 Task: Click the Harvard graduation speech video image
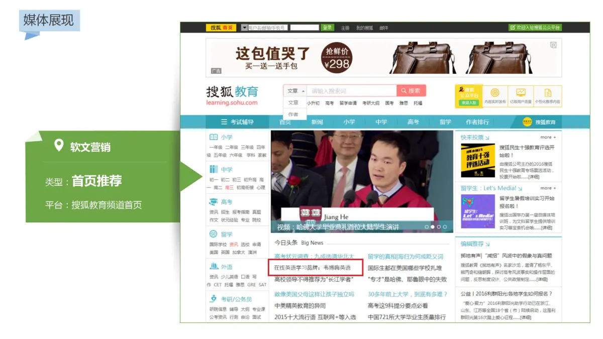click(x=362, y=181)
